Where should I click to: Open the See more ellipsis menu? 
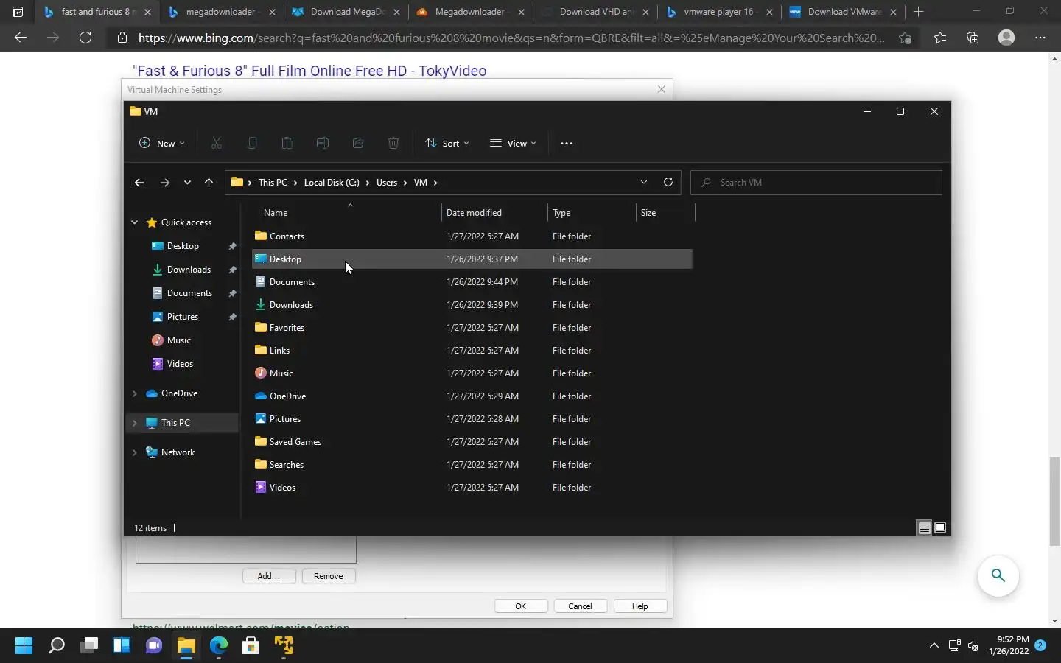567,144
